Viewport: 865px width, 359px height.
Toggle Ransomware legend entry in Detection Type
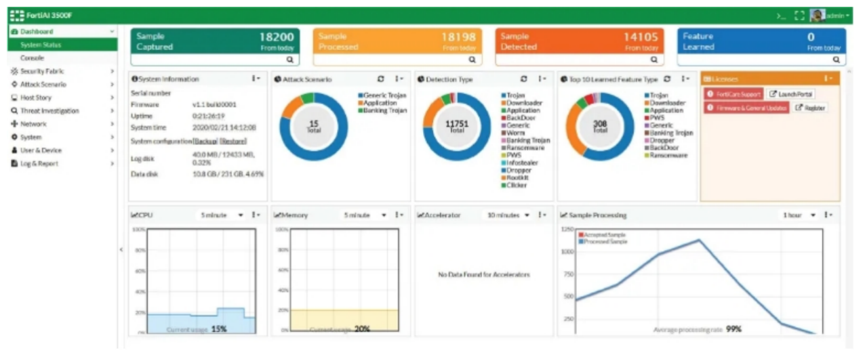(x=525, y=148)
